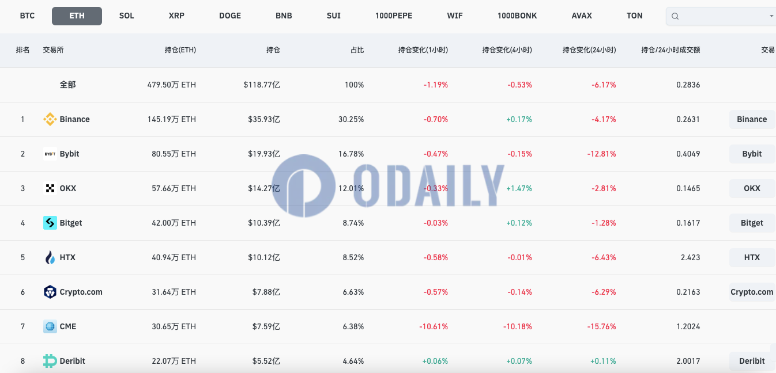The width and height of the screenshot is (776, 373).
Task: Click the 交易所 column header
Action: (x=53, y=50)
